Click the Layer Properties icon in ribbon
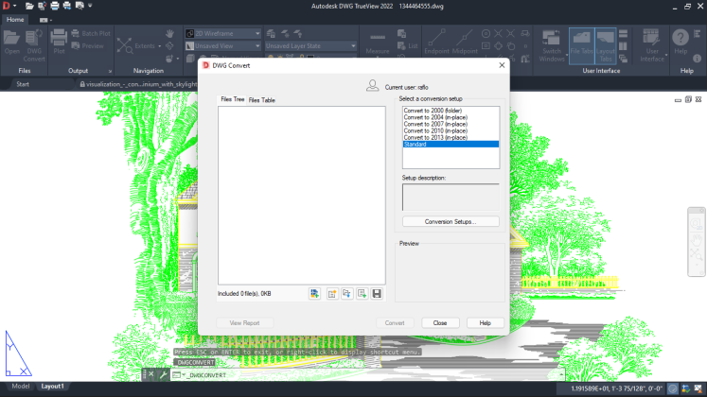Image resolution: width=707 pixels, height=397 pixels. tap(271, 33)
